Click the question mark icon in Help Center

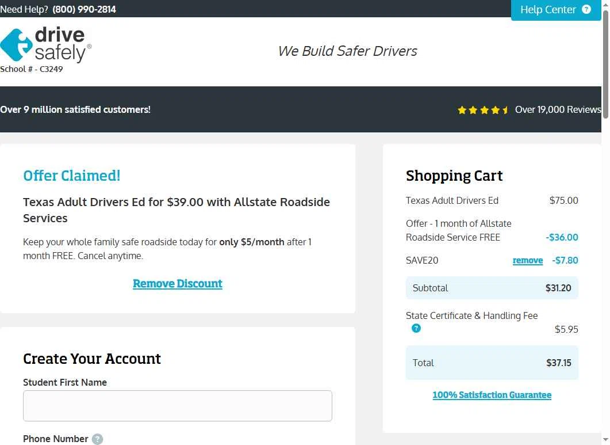tap(586, 9)
